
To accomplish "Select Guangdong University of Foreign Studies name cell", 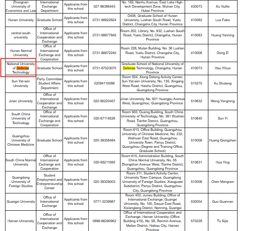I will tap(21, 182).
